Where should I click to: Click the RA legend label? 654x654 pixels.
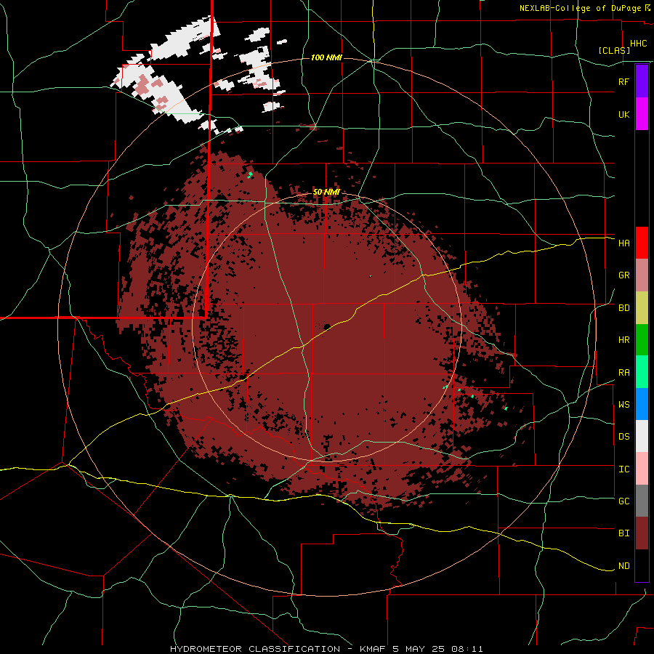623,373
